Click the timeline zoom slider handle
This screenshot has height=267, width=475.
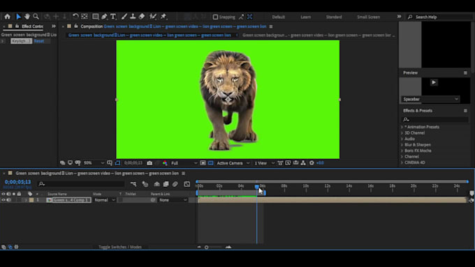click(207, 247)
